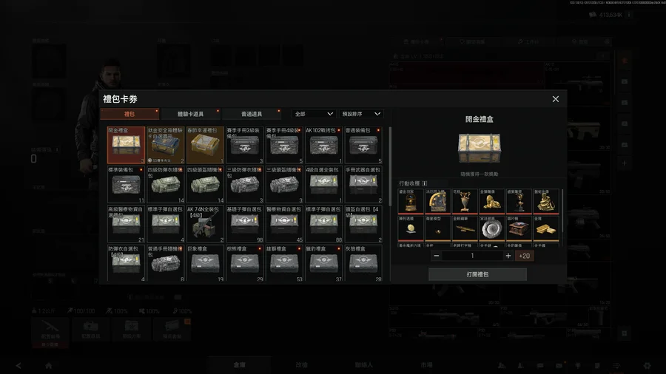Expand the 預設排序 sorting dropdown
Screen dimensions: 666x374
tap(361, 114)
